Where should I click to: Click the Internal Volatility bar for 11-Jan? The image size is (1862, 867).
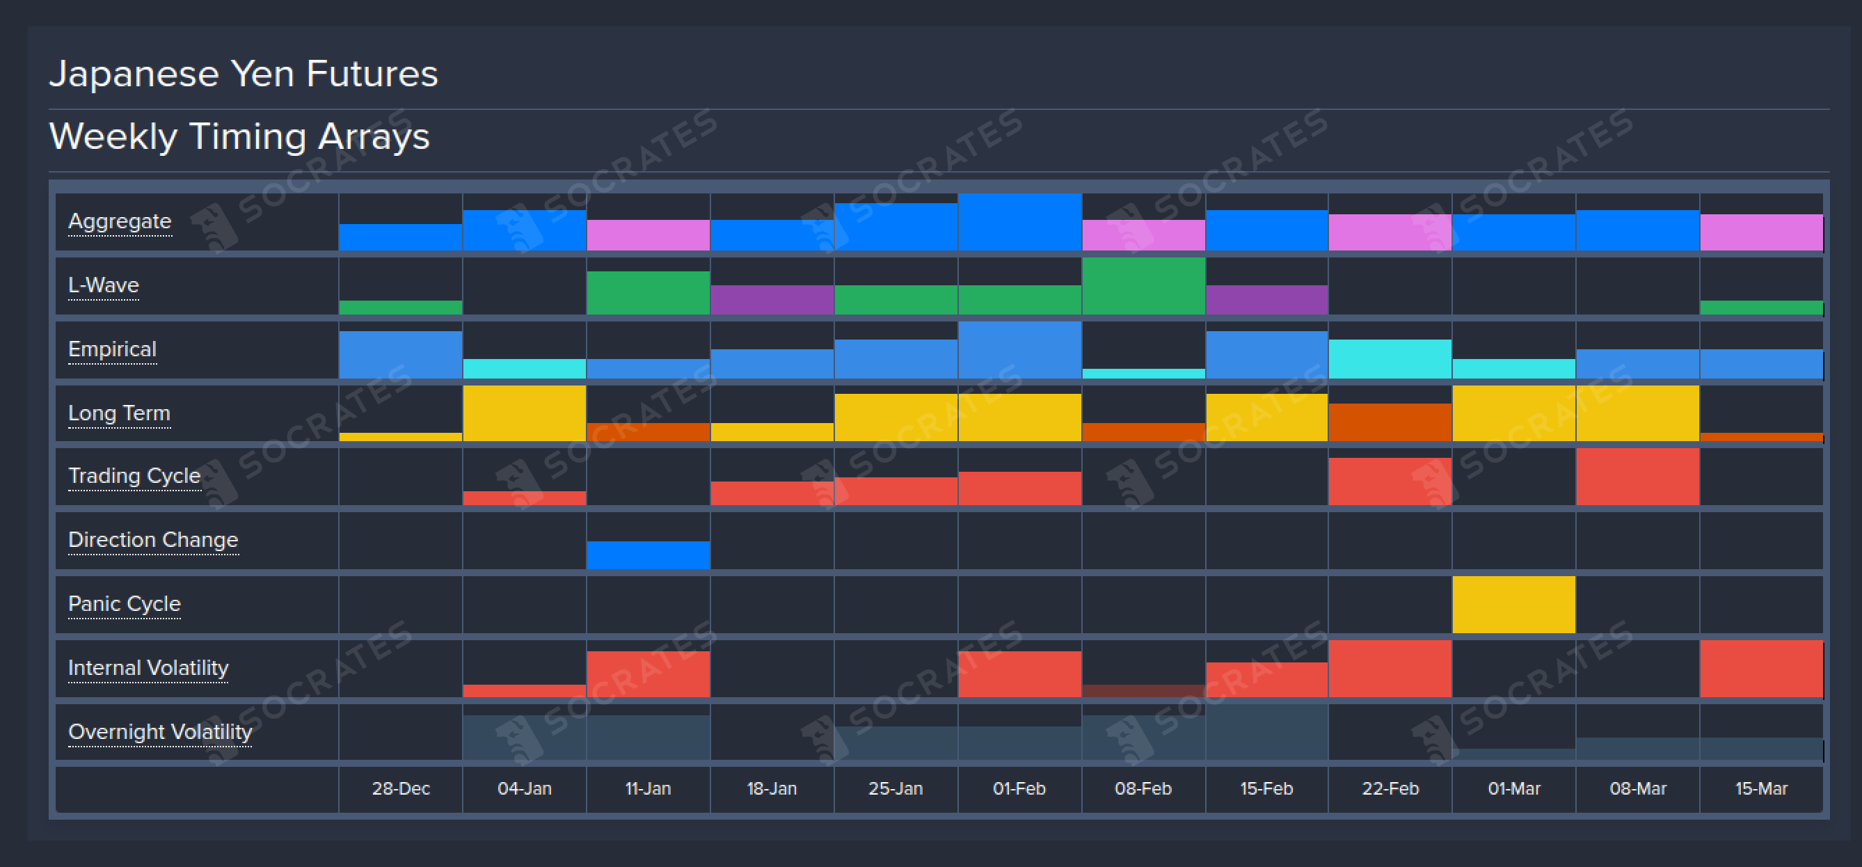pyautogui.click(x=648, y=674)
